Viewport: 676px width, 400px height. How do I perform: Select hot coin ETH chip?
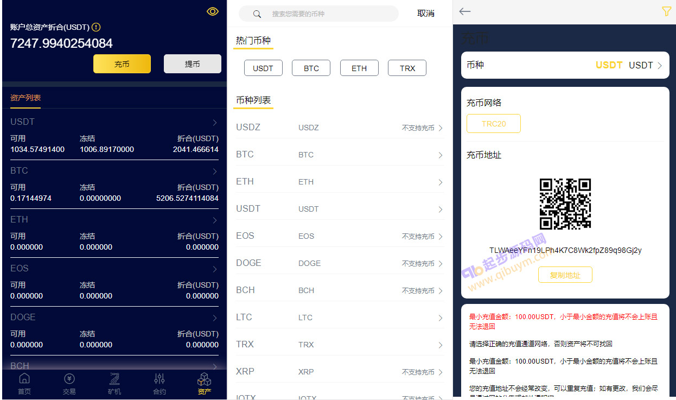click(x=359, y=68)
